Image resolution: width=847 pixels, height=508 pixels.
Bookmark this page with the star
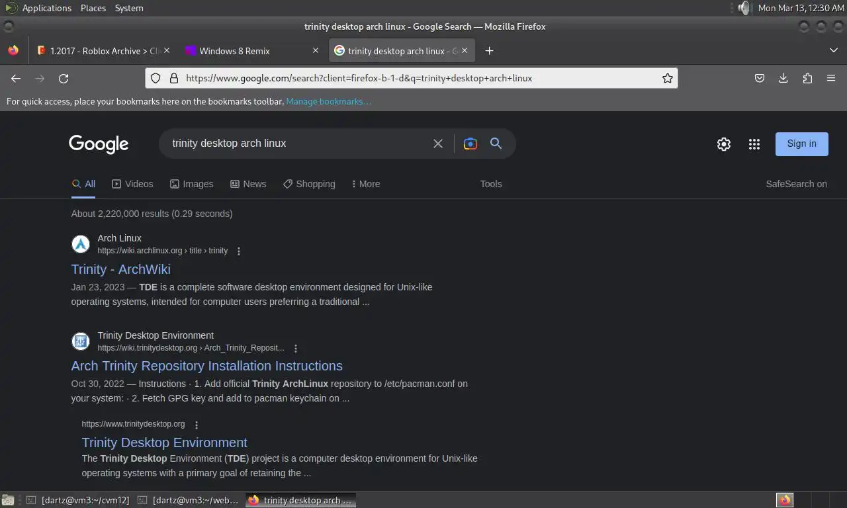click(668, 78)
